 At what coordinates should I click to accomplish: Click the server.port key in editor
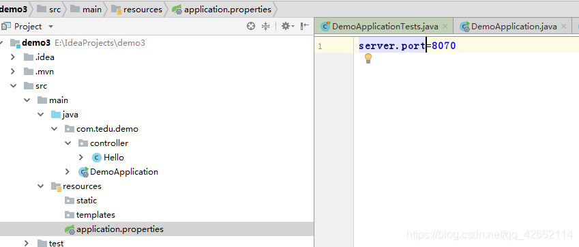point(391,46)
